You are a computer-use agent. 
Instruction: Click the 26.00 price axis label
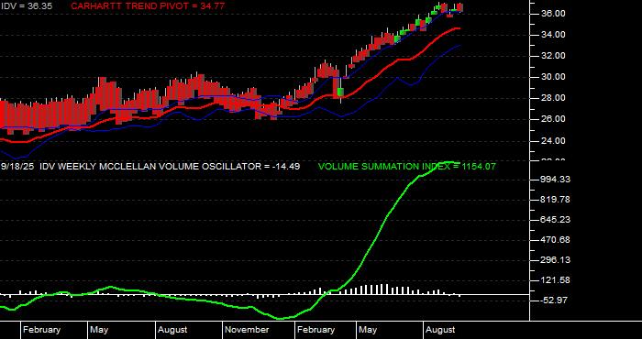point(554,119)
